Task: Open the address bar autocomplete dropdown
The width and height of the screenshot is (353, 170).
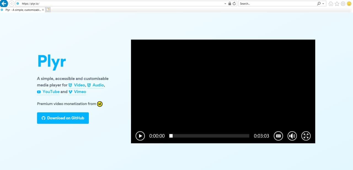Action: [x=225, y=4]
